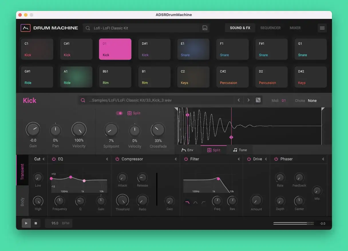Collapse the Compressor section arrow

pos(176,159)
